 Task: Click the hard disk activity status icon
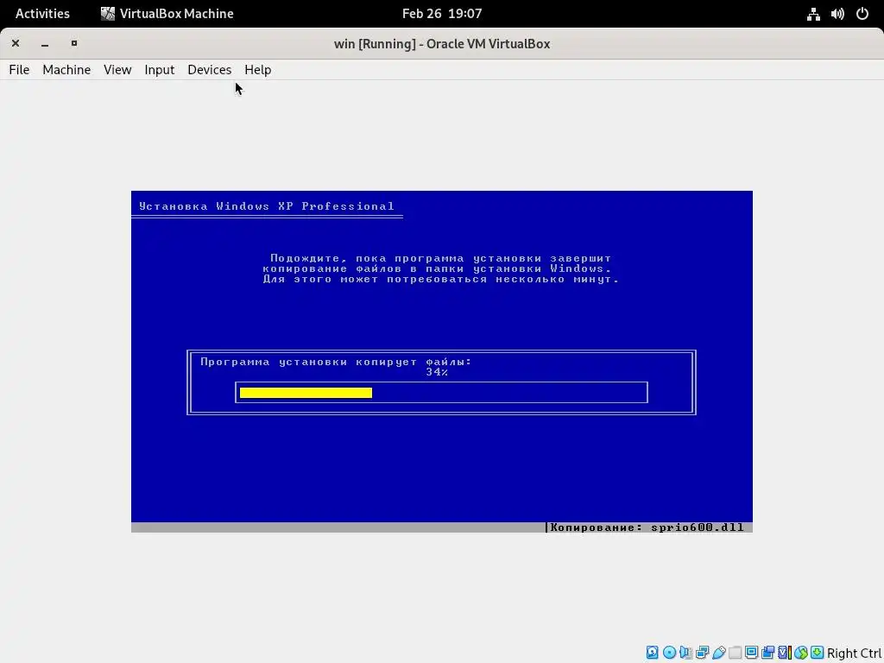(x=653, y=653)
